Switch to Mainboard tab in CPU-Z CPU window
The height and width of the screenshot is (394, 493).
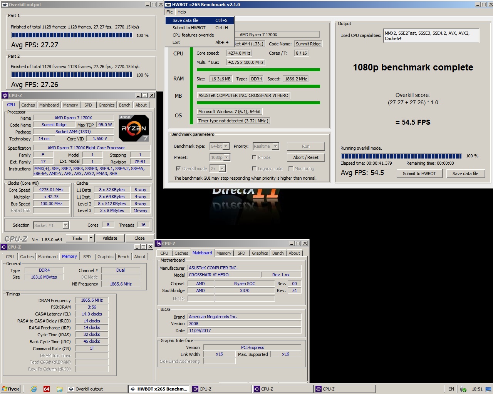[x=49, y=105]
